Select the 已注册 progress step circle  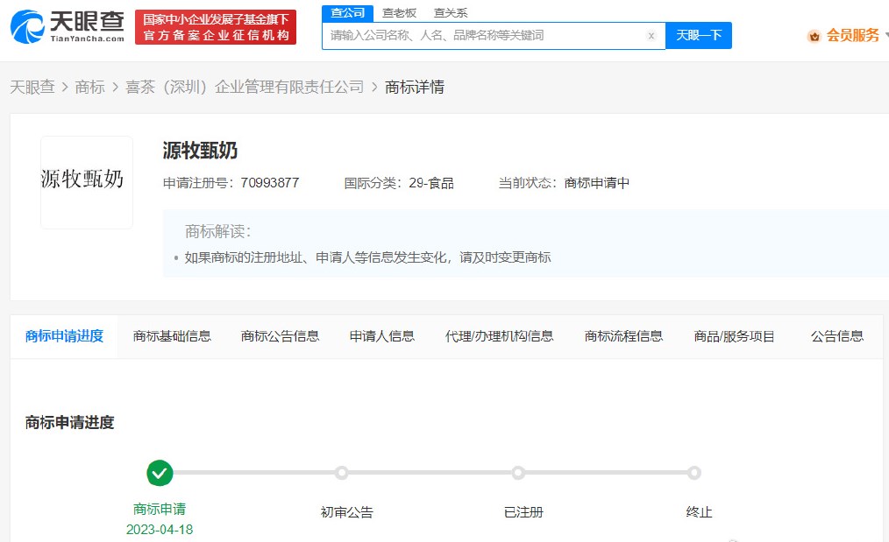(x=517, y=473)
